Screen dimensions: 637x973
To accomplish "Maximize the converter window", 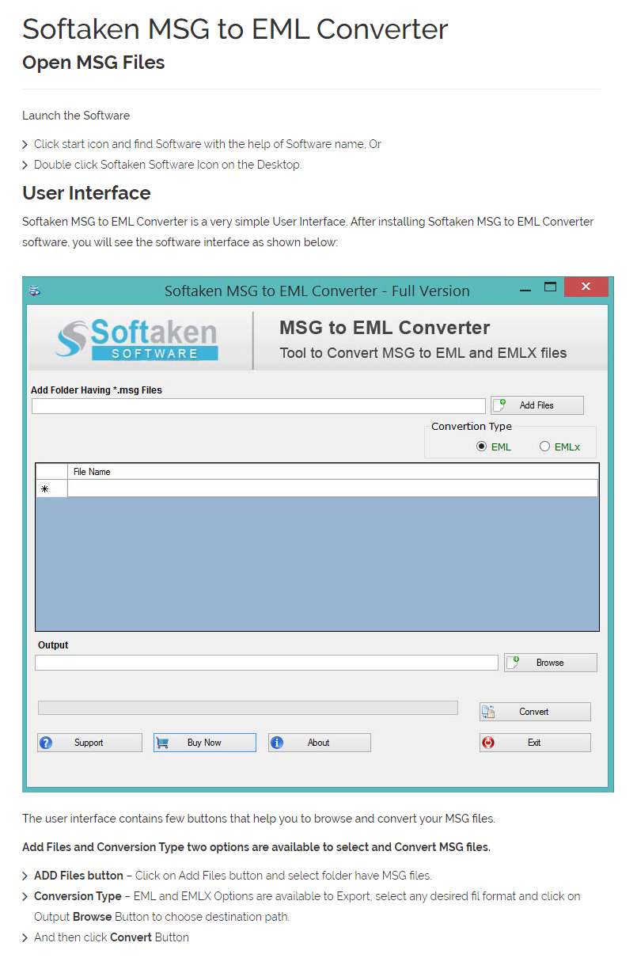I will pyautogui.click(x=550, y=287).
